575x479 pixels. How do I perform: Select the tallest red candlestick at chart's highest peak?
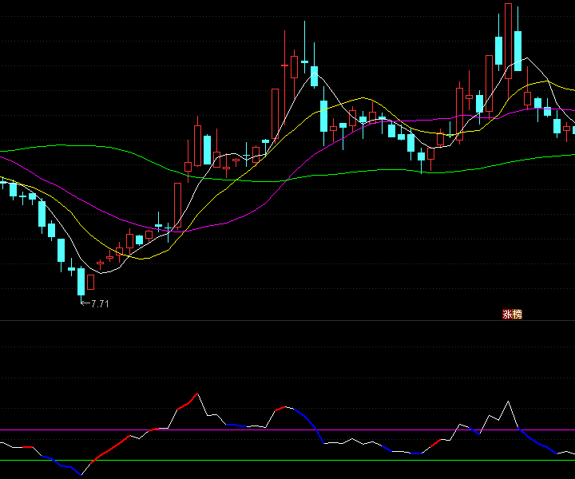[x=508, y=41]
